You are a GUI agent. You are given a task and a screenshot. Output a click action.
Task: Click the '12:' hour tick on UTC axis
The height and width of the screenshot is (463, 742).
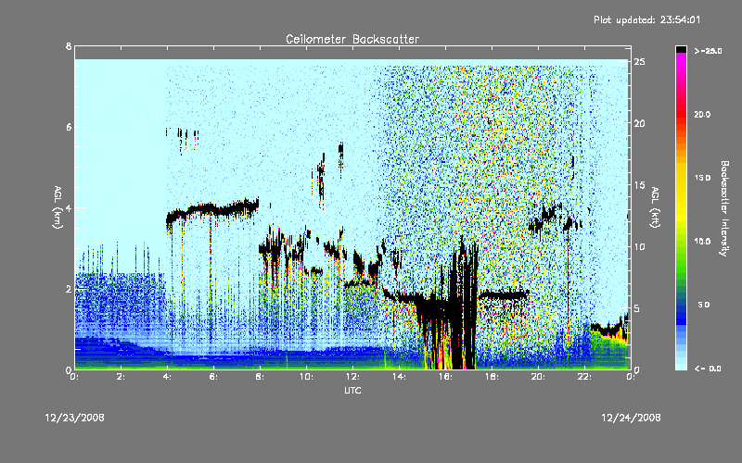pos(352,377)
